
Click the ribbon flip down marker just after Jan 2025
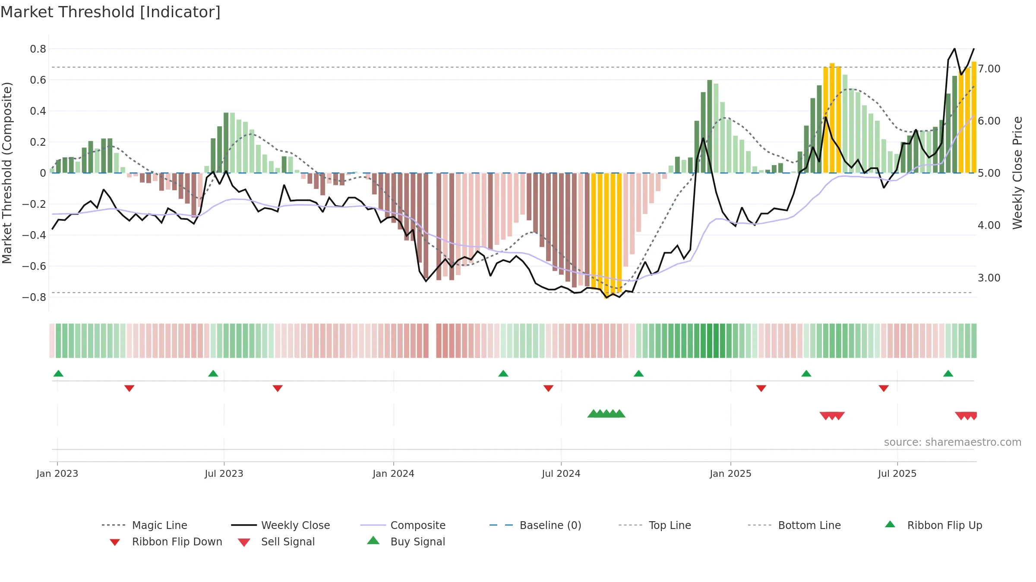pyautogui.click(x=761, y=388)
